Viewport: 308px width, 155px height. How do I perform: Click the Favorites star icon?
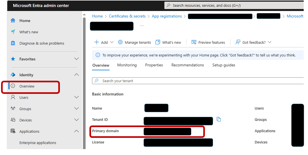13,59
